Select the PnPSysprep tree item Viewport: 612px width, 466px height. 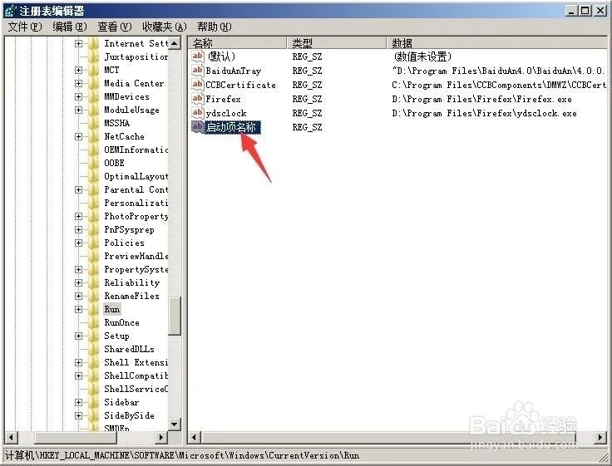click(x=129, y=230)
